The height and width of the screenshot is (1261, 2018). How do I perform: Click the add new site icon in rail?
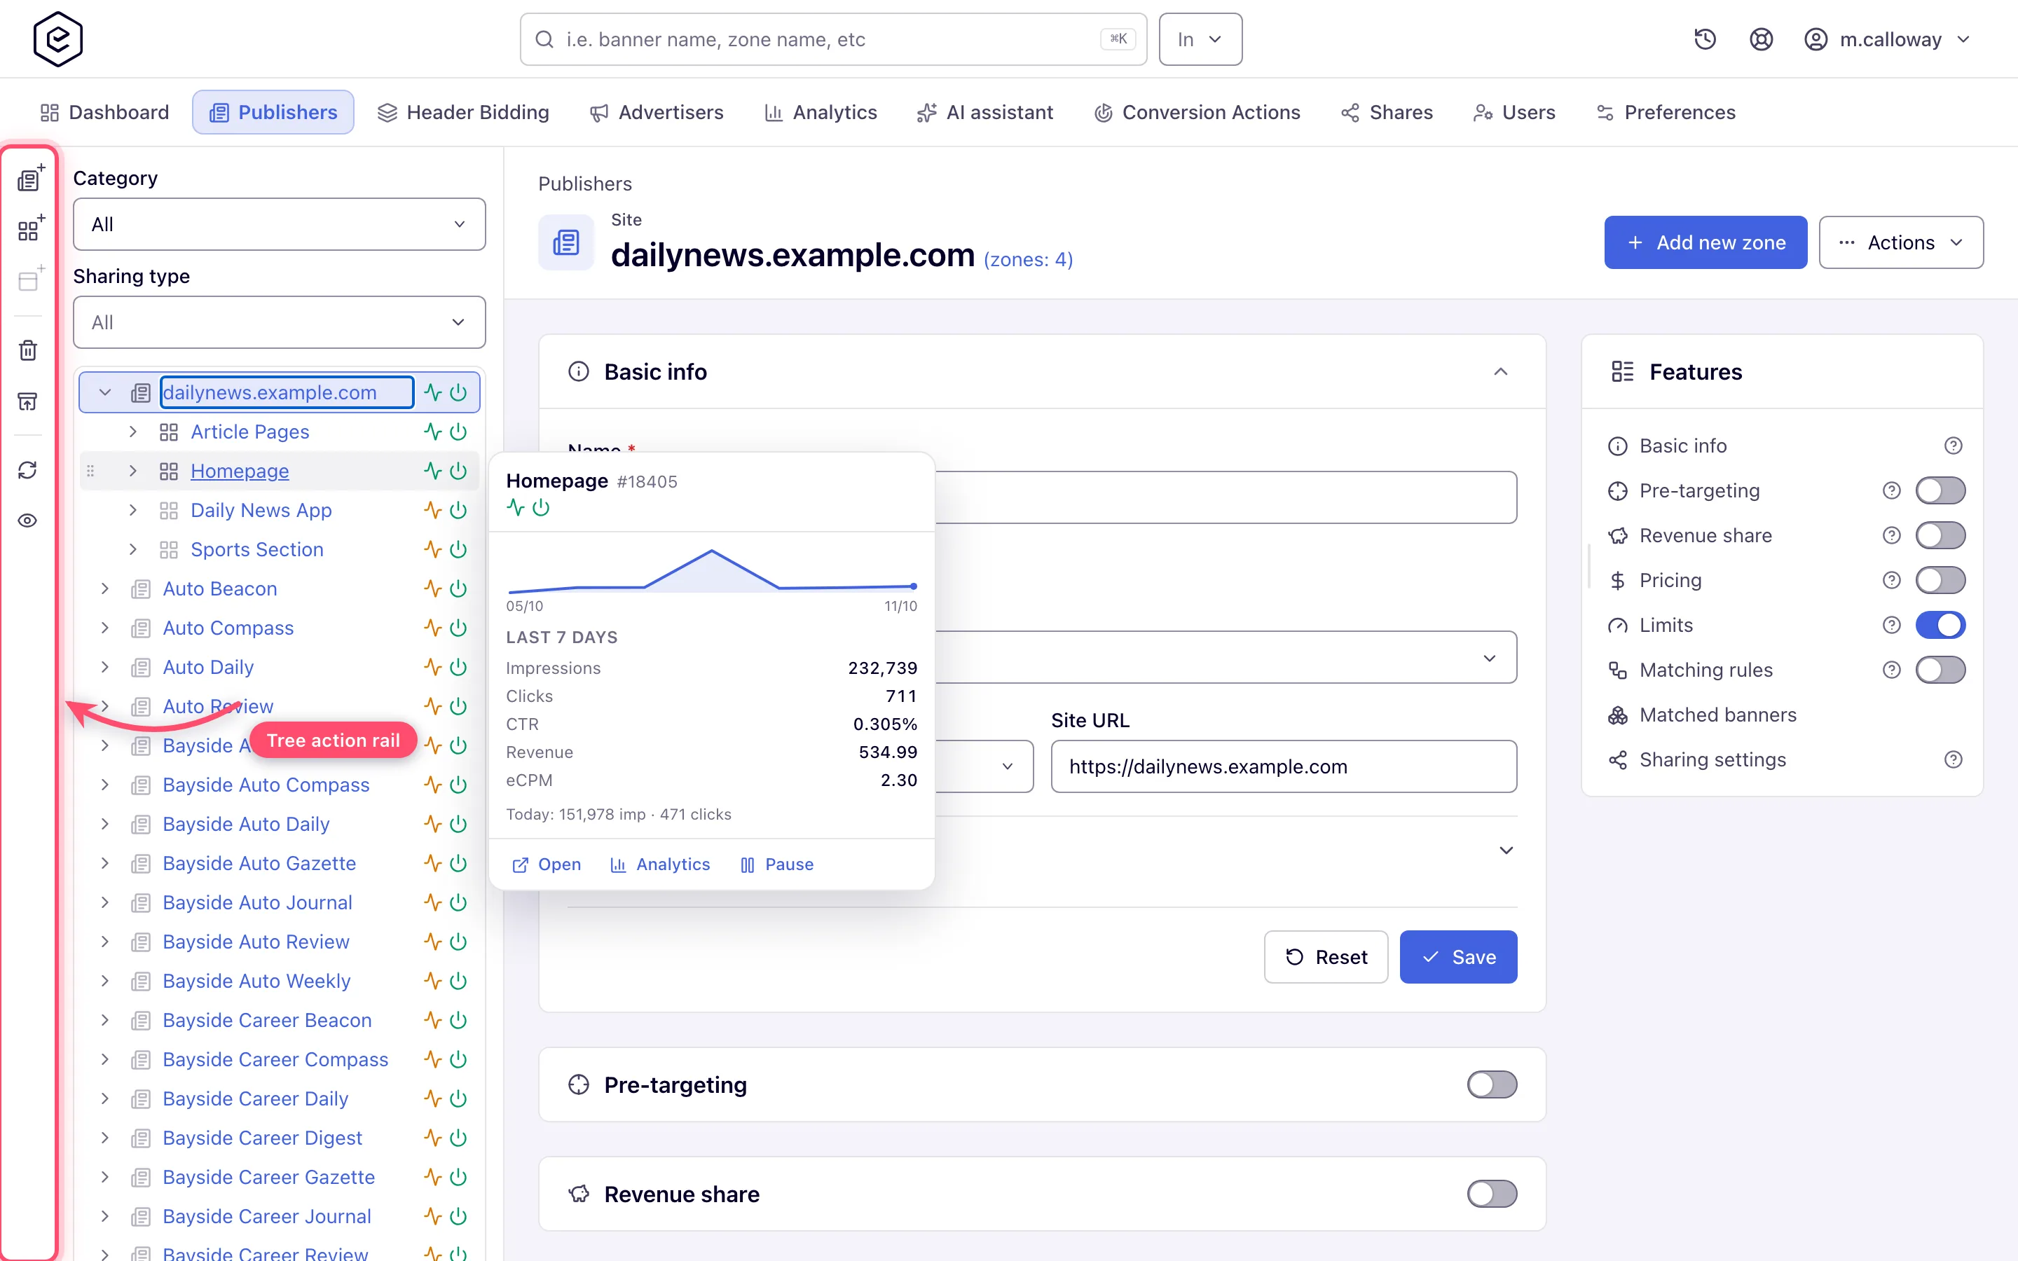[x=29, y=179]
